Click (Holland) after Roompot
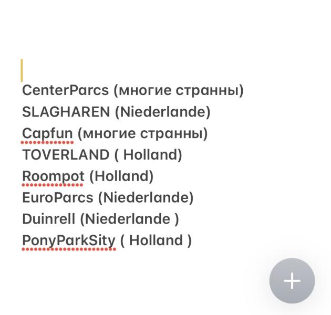The height and width of the screenshot is (315, 331). [x=121, y=176]
